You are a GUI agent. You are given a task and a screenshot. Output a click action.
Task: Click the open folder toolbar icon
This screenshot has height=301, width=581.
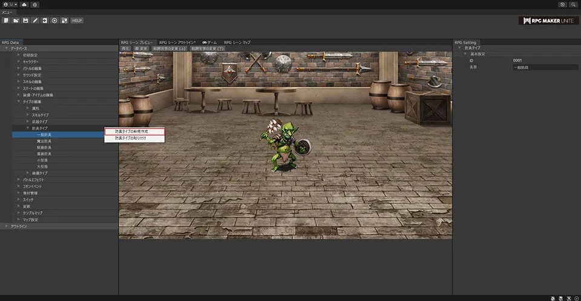pos(16,21)
